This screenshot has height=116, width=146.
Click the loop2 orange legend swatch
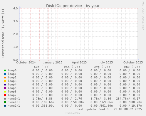tap(5, 78)
